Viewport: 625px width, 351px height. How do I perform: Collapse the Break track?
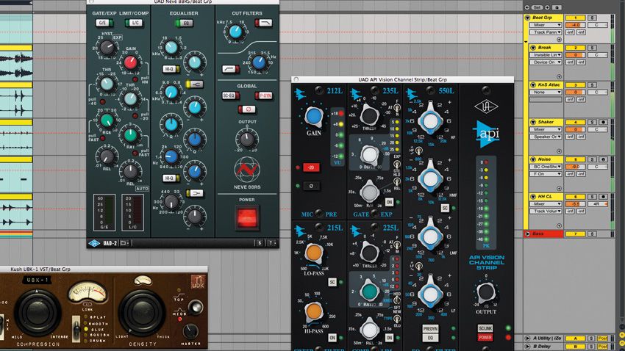pos(533,47)
